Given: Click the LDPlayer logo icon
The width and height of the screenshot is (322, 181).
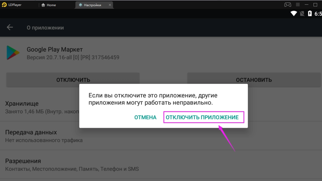Looking at the screenshot, I should [5, 4].
